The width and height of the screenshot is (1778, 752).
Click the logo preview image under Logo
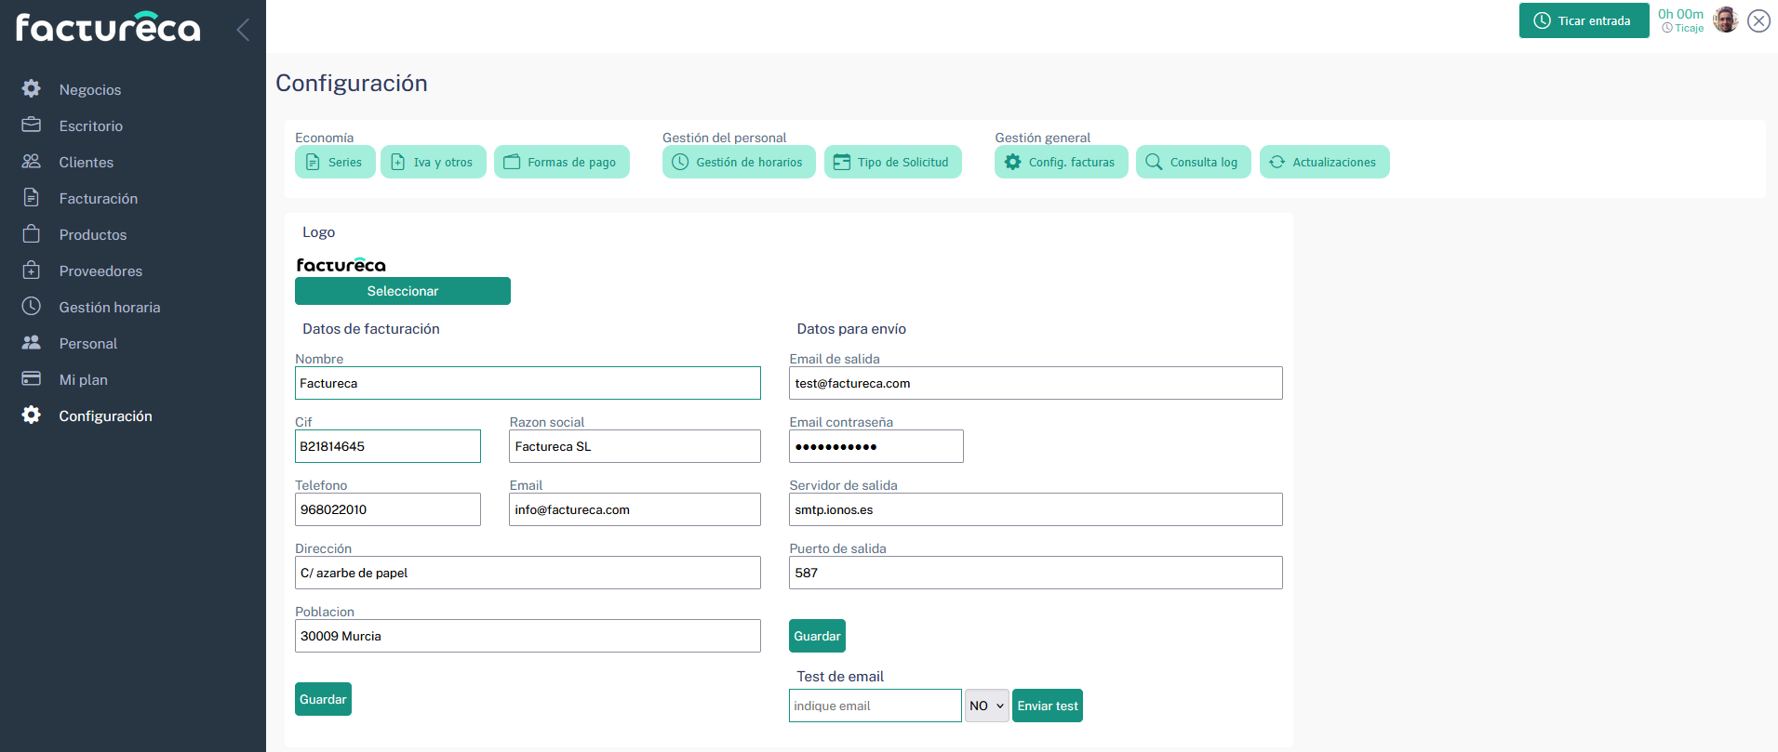tap(341, 264)
